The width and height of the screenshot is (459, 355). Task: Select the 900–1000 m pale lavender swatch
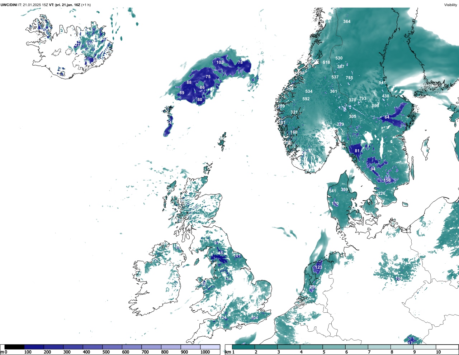coord(190,347)
